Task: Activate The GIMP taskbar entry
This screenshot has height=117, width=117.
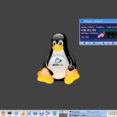Action: 97,115
